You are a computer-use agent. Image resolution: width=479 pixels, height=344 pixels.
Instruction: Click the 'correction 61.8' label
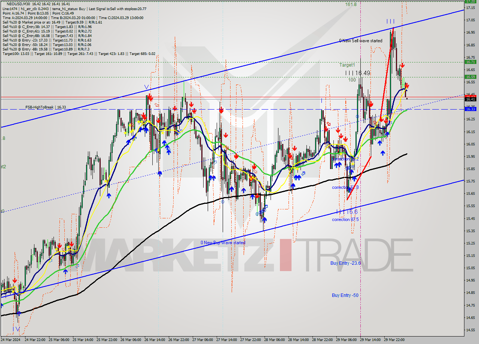click(345, 187)
